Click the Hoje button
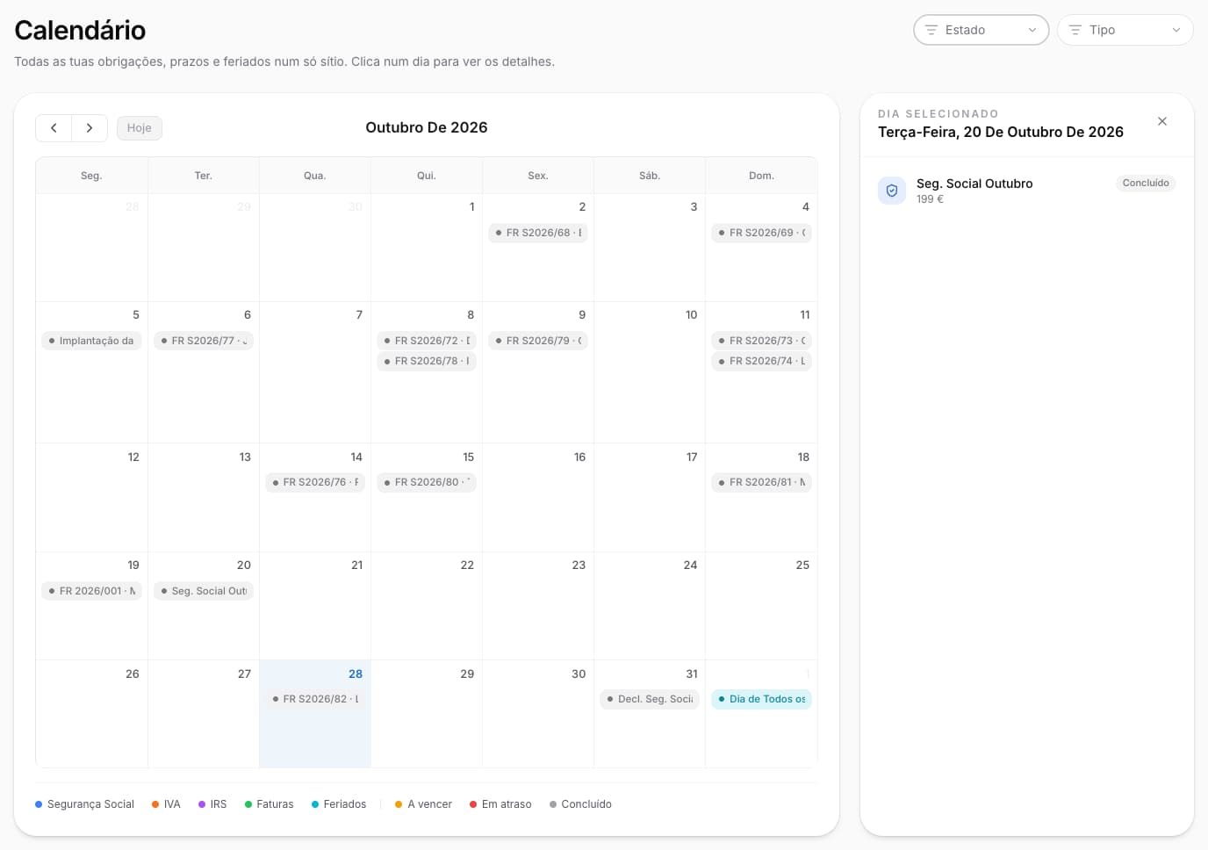Image resolution: width=1208 pixels, height=850 pixels. [x=140, y=128]
